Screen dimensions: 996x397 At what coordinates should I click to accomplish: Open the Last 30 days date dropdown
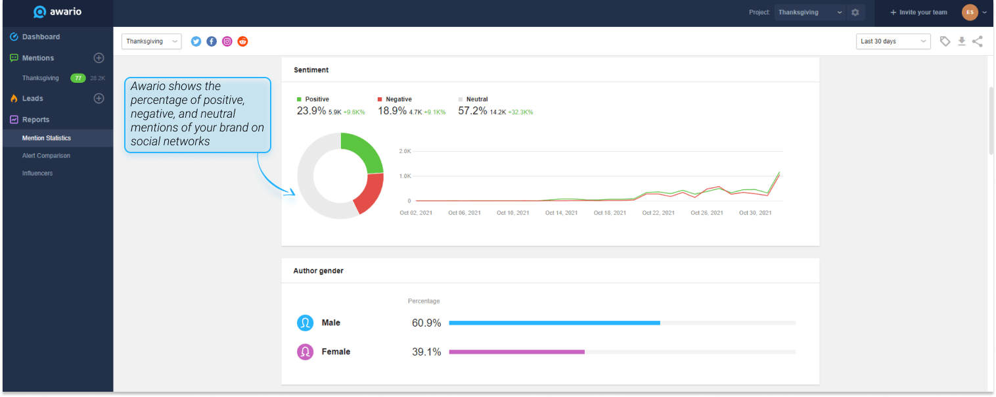pos(894,41)
